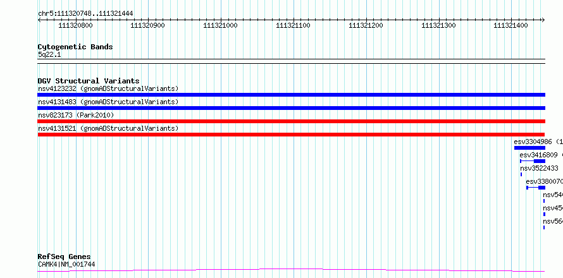This screenshot has height=278, width=563.
Task: Select the blue bar for nsv4123232
Action: (291, 95)
